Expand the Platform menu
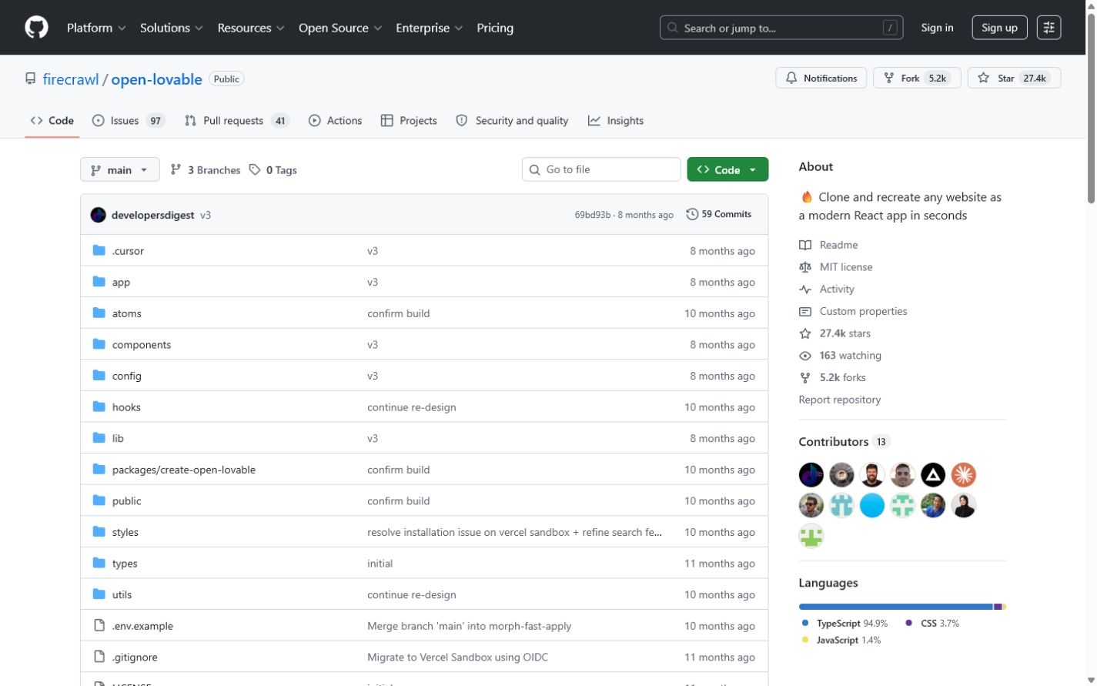 click(96, 28)
